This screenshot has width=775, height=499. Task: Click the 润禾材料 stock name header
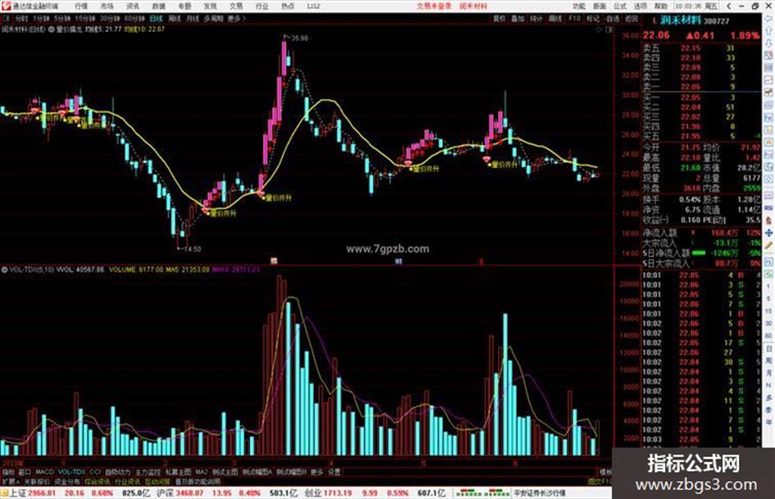tap(681, 20)
